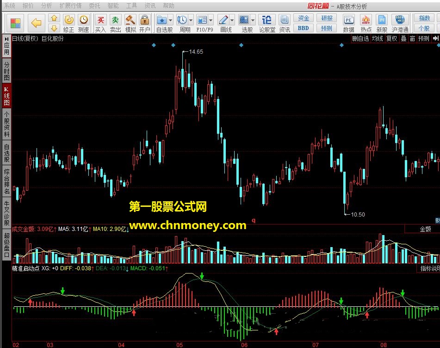
Task: Open the 指标说明 indicator description
Action: (x=430, y=268)
